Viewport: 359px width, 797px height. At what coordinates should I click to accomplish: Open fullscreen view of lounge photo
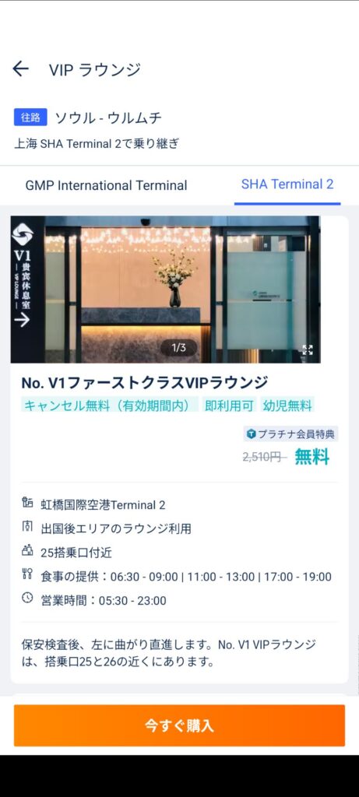[x=308, y=349]
